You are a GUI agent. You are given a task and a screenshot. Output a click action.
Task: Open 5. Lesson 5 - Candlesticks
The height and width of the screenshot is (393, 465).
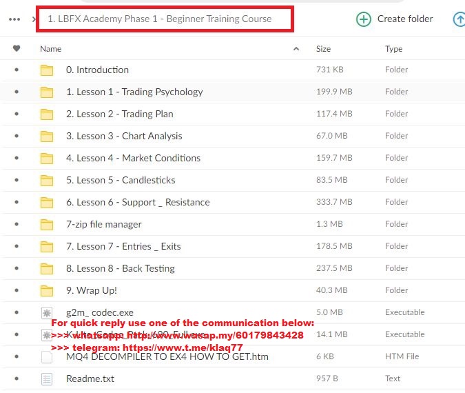(x=121, y=180)
